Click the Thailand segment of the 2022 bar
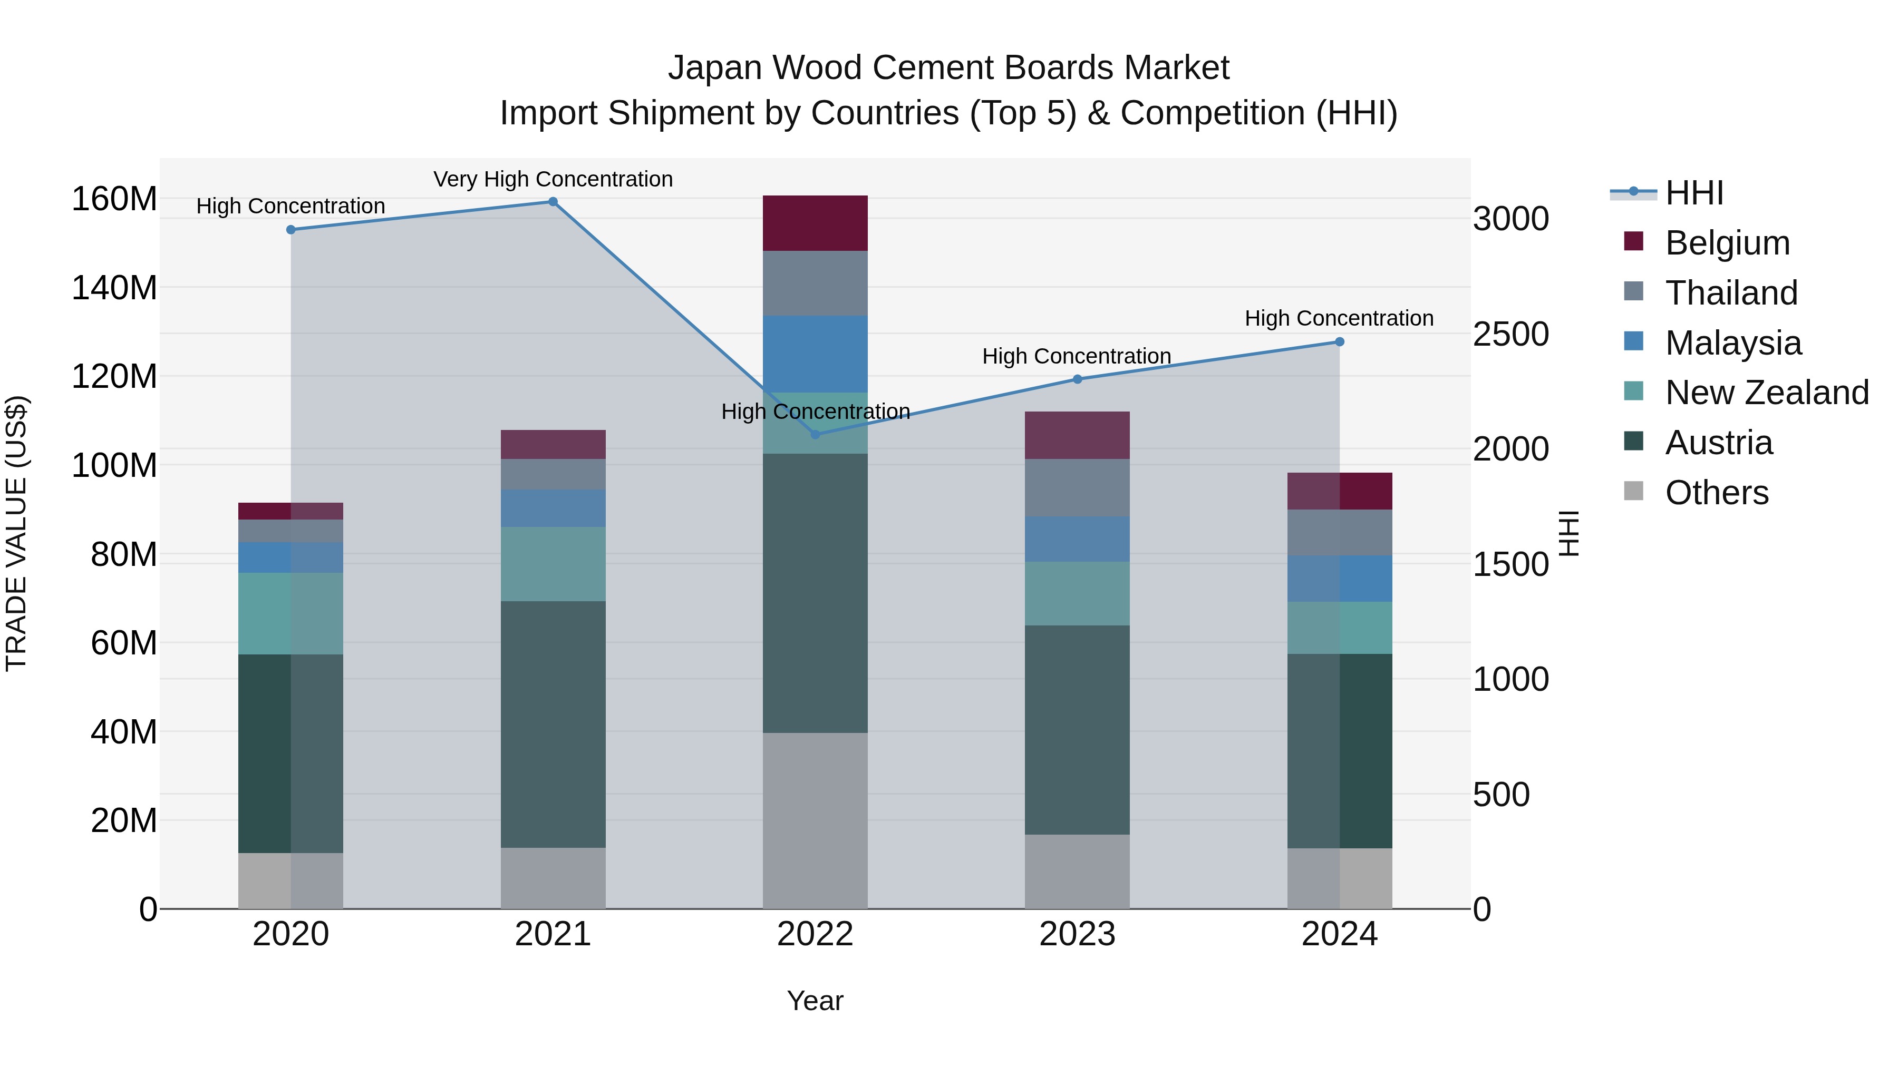Screen dimensions: 1898x1067 [x=815, y=283]
